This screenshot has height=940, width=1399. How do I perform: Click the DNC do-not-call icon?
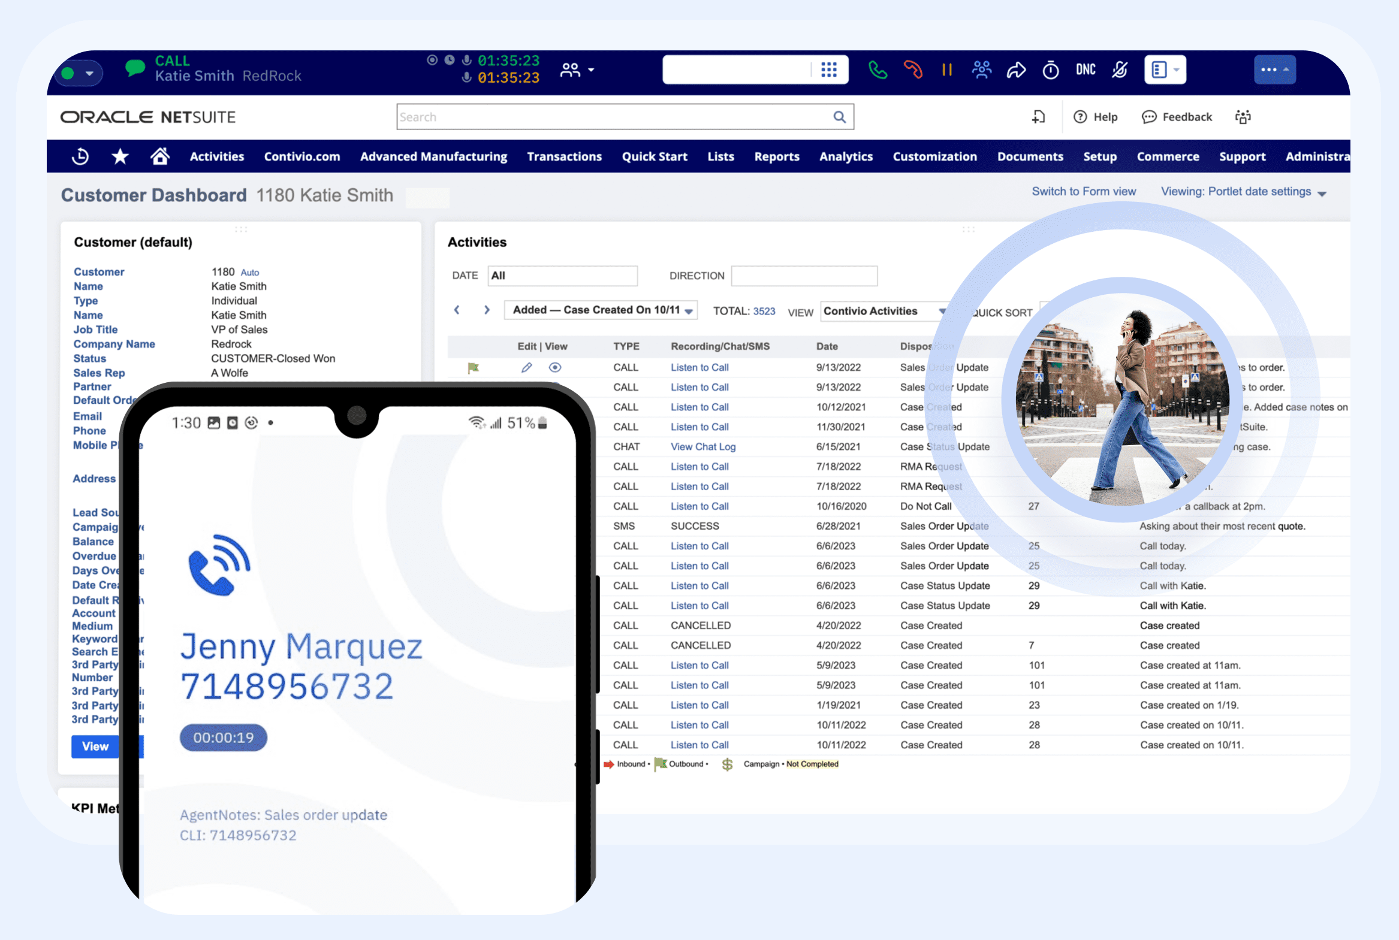(x=1086, y=70)
